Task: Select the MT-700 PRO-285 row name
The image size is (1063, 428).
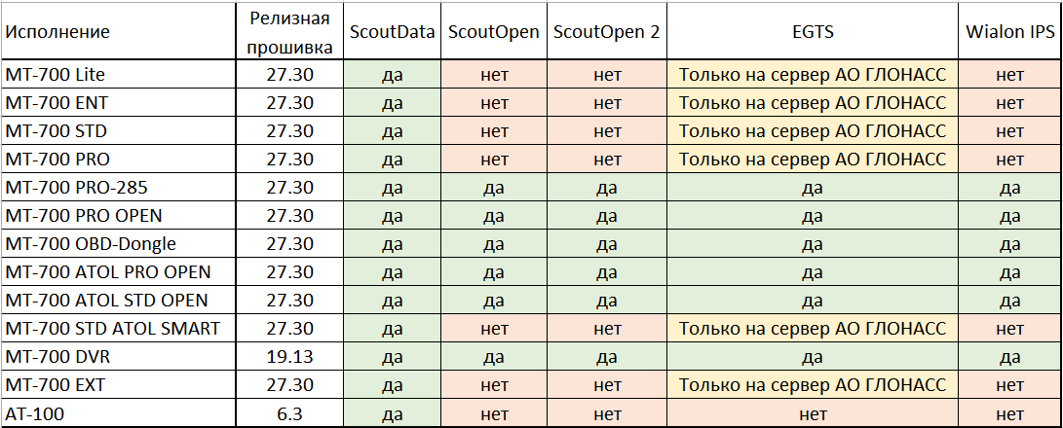Action: click(76, 187)
